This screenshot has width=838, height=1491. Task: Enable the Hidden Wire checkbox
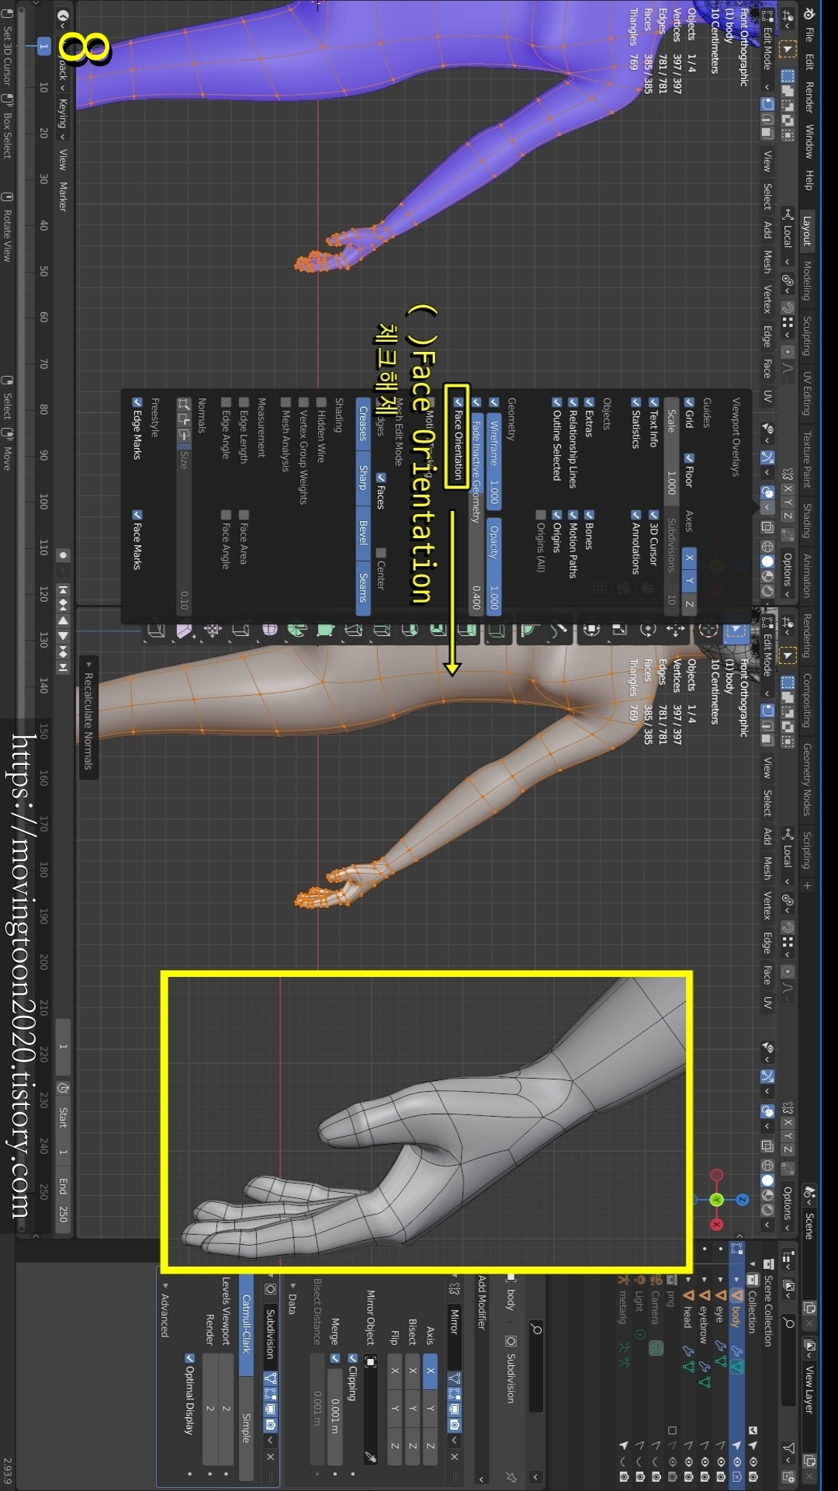(320, 403)
